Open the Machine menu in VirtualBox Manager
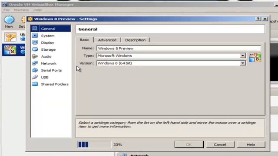The image size is (278, 156). [21, 10]
